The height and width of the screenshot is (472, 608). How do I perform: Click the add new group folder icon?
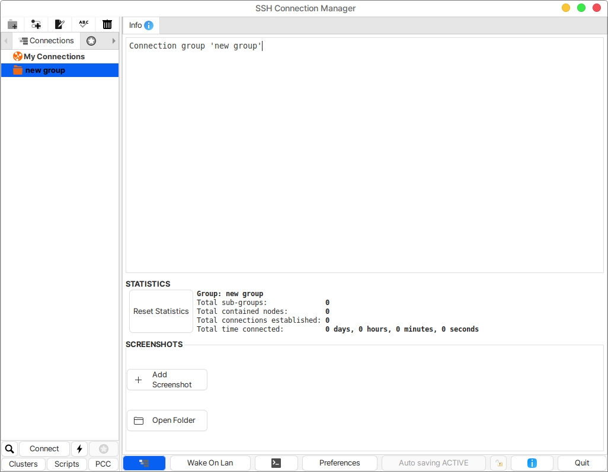(x=12, y=24)
